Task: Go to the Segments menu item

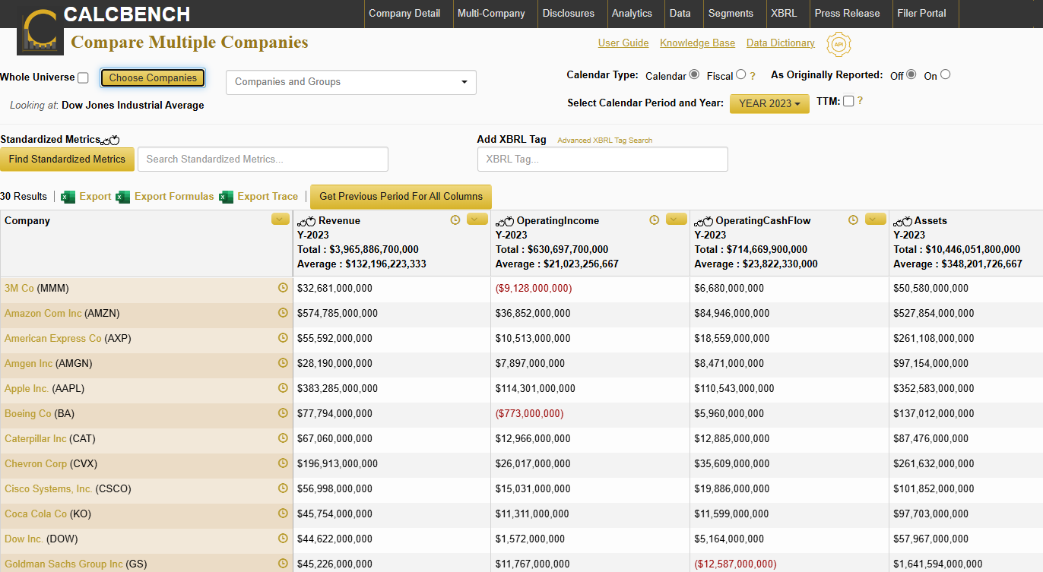Action: click(x=730, y=13)
